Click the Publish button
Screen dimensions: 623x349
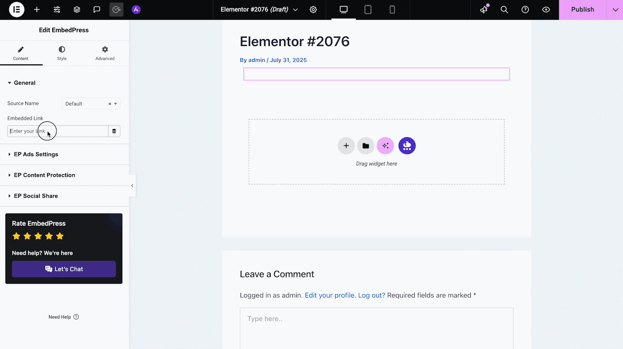tap(583, 10)
